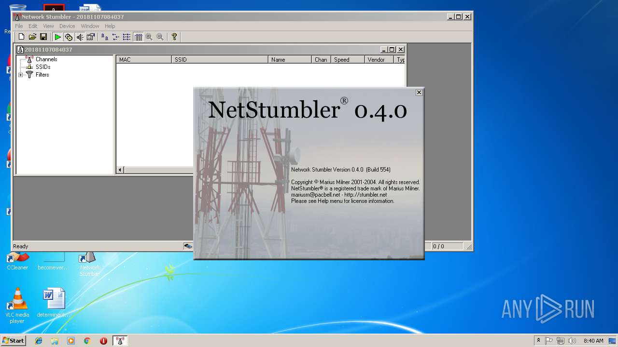
Task: Launch Internet Explorer from taskbar
Action: (39, 341)
